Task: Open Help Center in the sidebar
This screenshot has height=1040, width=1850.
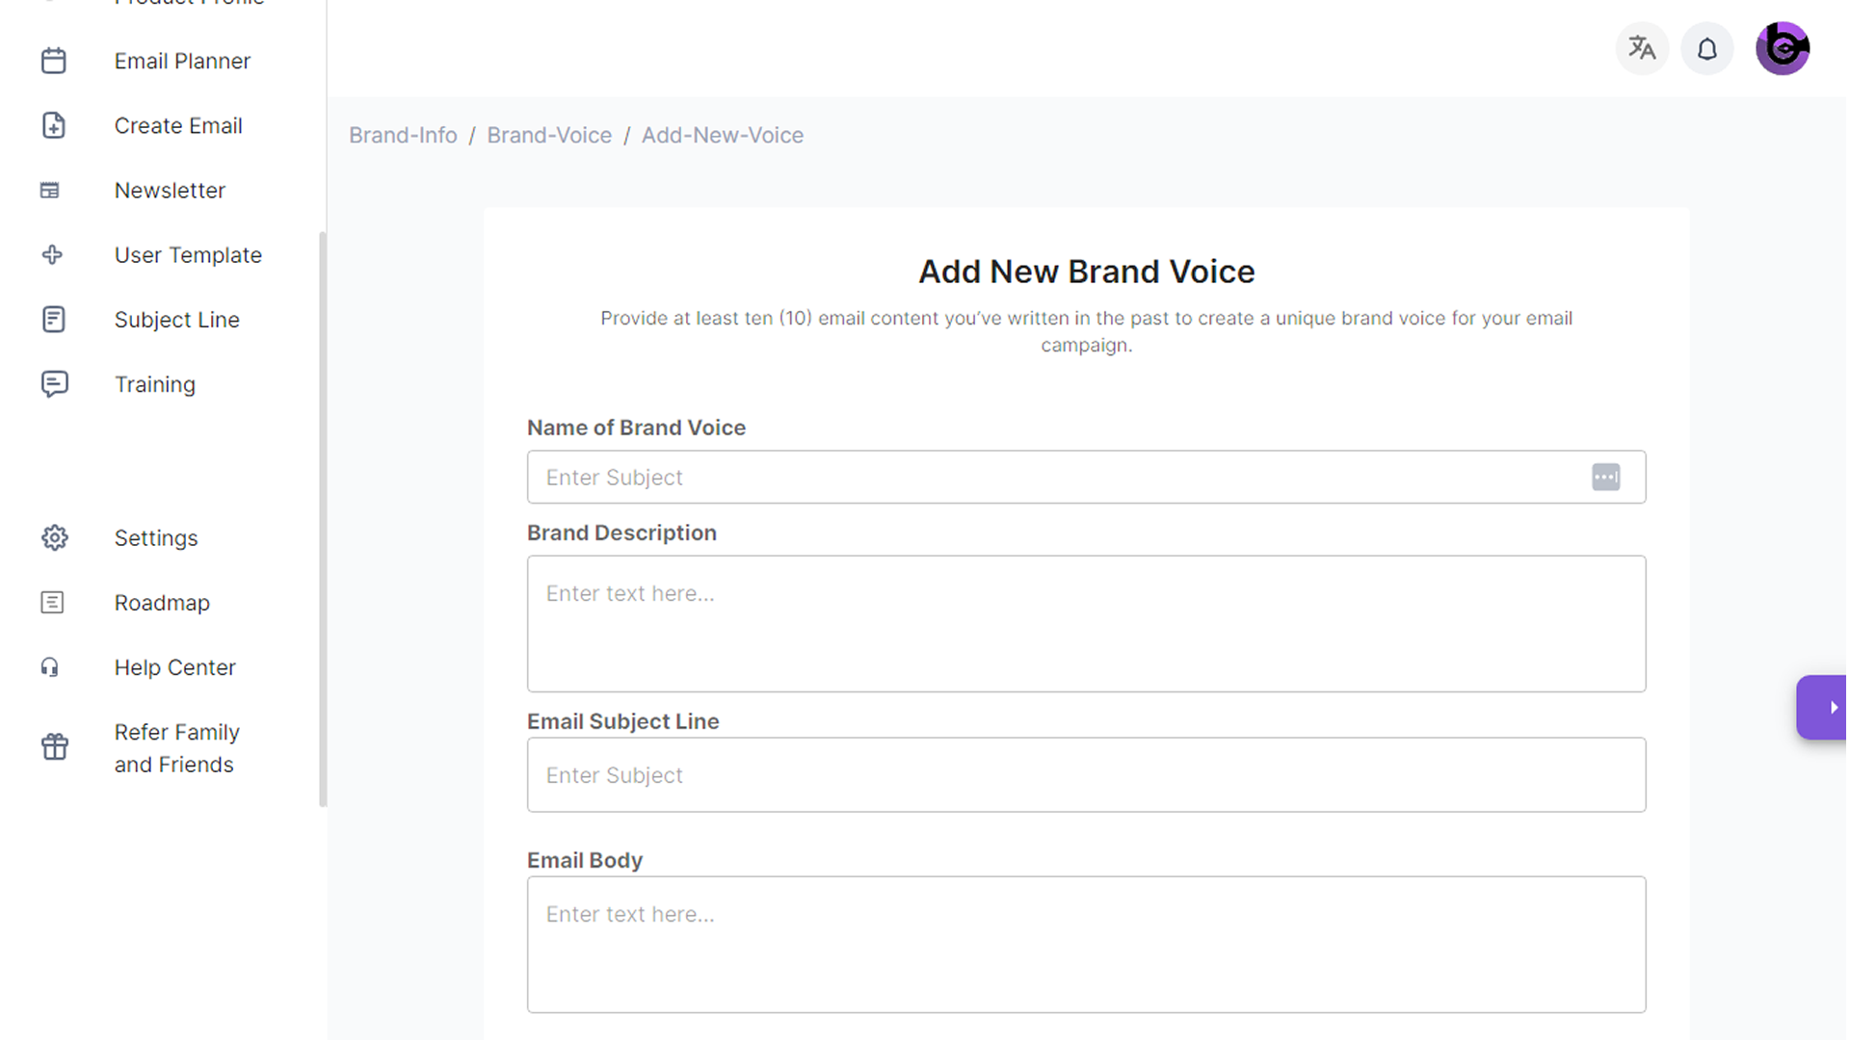Action: coord(174,667)
